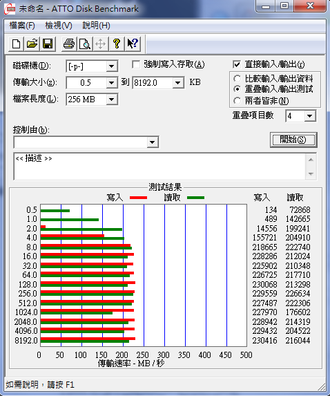Image resolution: width=330 pixels, height=396 pixels.
Task: Click inside the 描述 description text box
Action: pos(160,166)
